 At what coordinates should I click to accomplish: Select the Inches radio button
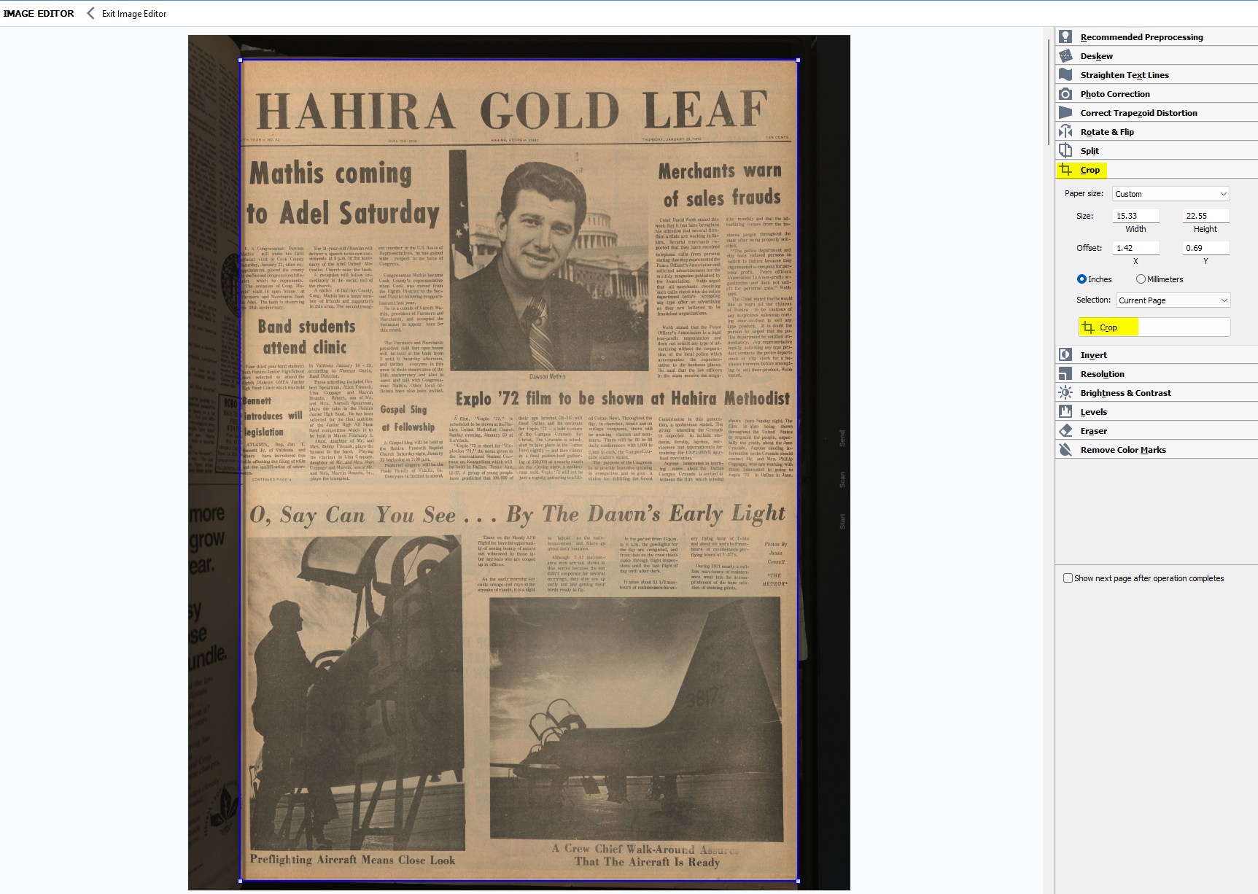[x=1082, y=279]
